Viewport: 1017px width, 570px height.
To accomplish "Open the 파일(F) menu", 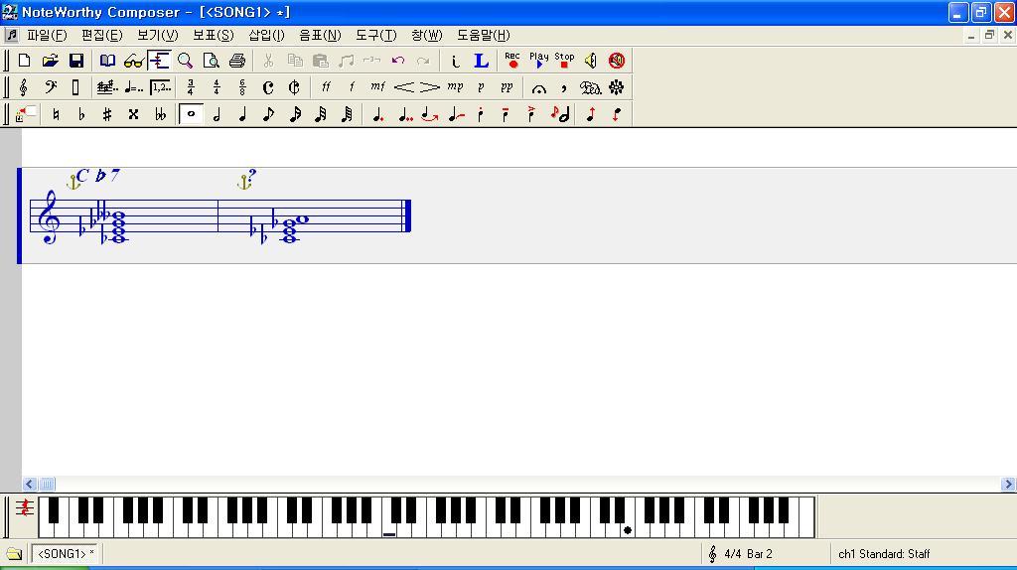I will click(x=47, y=35).
